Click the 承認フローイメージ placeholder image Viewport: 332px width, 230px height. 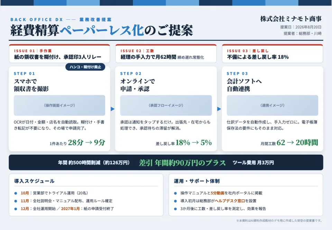click(x=166, y=105)
